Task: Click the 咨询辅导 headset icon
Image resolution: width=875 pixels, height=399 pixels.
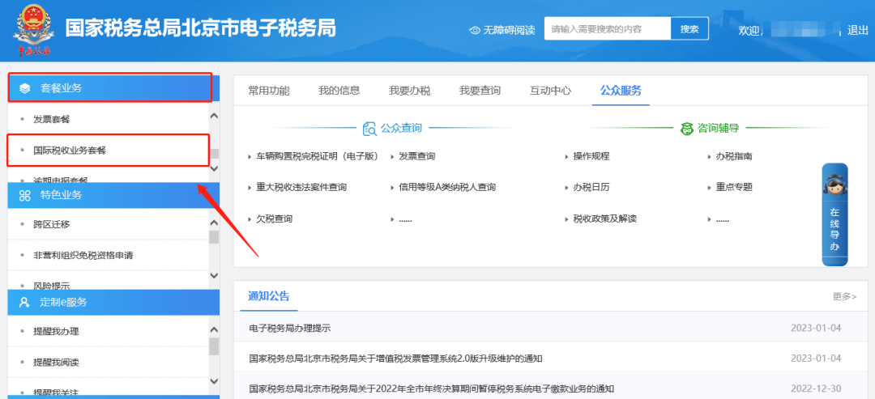Action: coord(687,128)
